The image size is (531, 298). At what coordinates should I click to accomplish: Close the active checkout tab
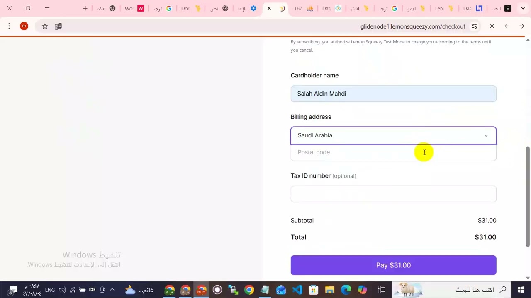tap(269, 8)
